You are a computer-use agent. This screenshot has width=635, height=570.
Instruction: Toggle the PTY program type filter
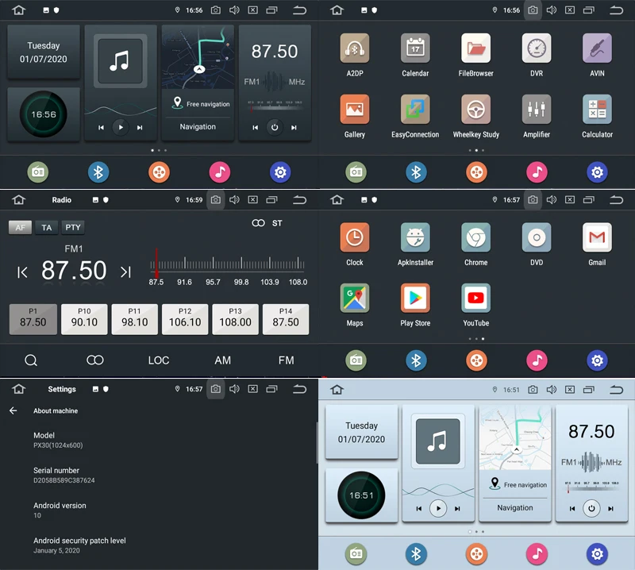(x=73, y=227)
